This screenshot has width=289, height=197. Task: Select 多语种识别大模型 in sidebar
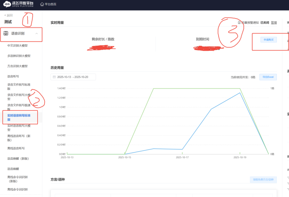(x=19, y=56)
